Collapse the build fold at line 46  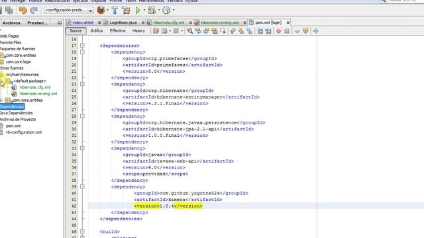[x=82, y=231]
